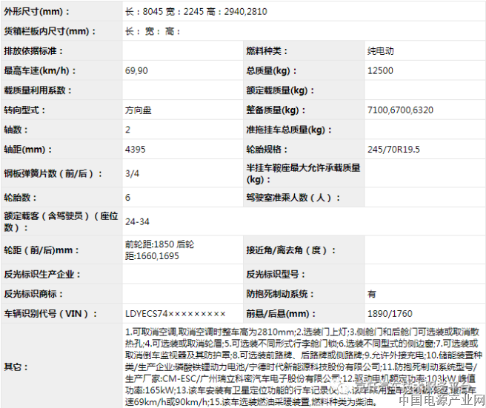The image size is (486, 408).
Task: Select the 反光标识生产企业 label
Action: coord(41,274)
